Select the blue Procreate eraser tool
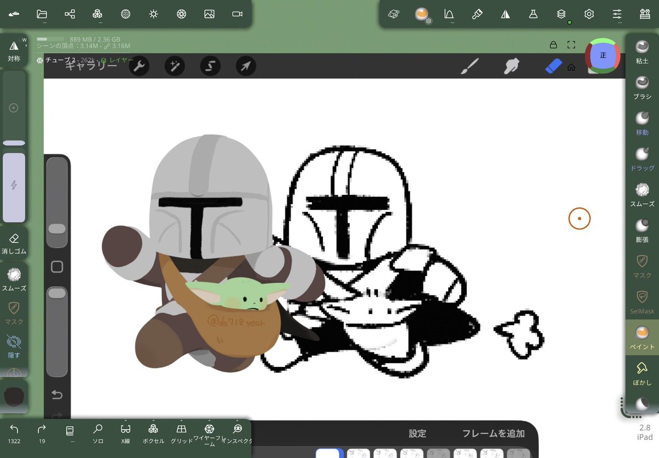Viewport: 659px width, 458px height. (x=554, y=66)
